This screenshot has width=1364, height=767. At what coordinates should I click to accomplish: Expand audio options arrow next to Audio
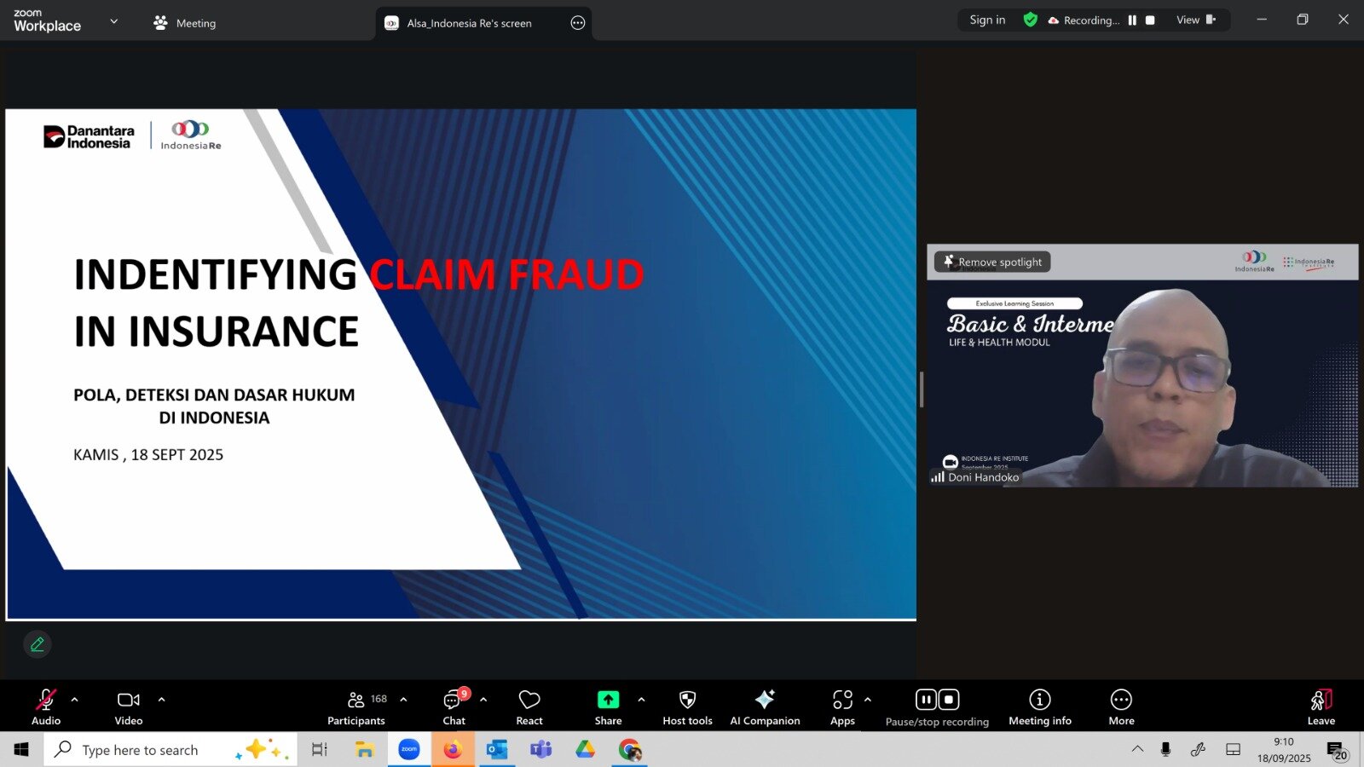75,700
